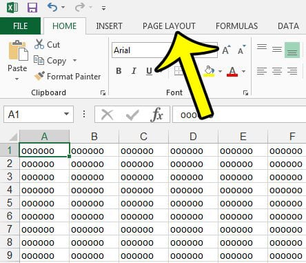Select column C header
Screen dimensions: 306x263
[143, 137]
